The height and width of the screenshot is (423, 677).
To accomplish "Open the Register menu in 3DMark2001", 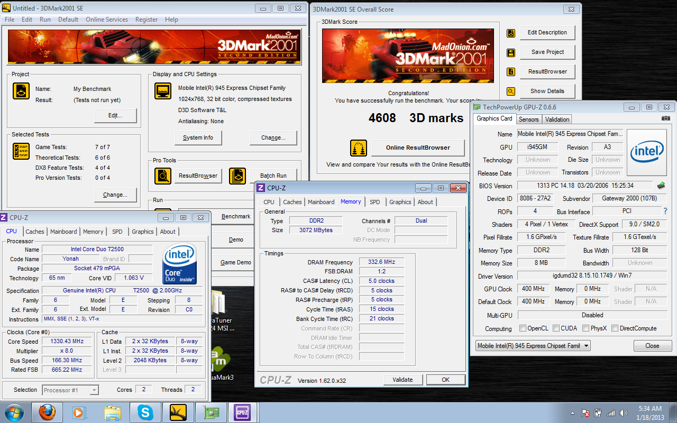I will click(x=147, y=20).
